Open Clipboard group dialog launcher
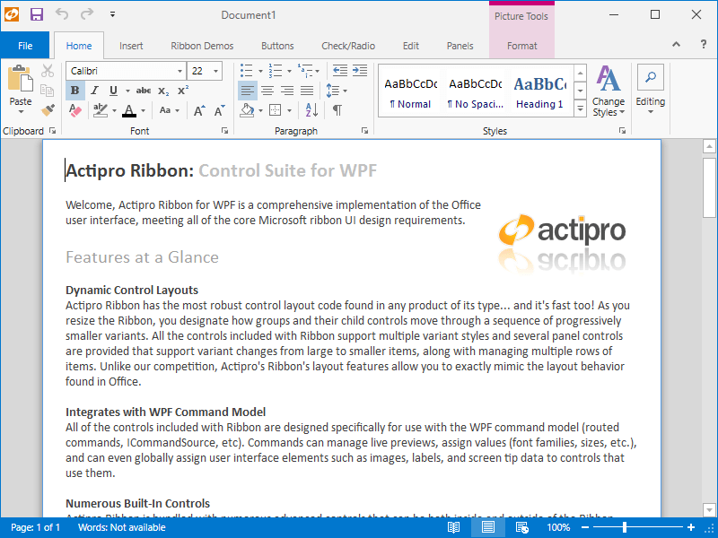The width and height of the screenshot is (718, 538). [53, 131]
